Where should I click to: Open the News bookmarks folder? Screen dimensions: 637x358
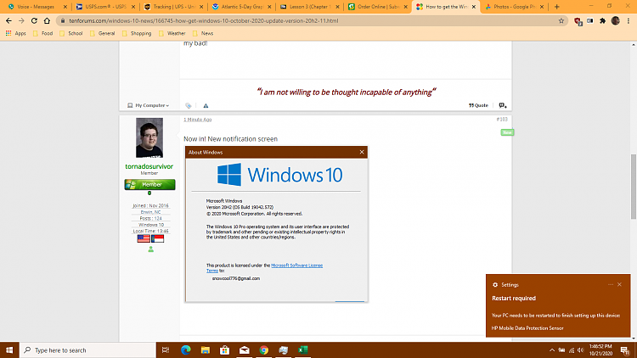203,33
